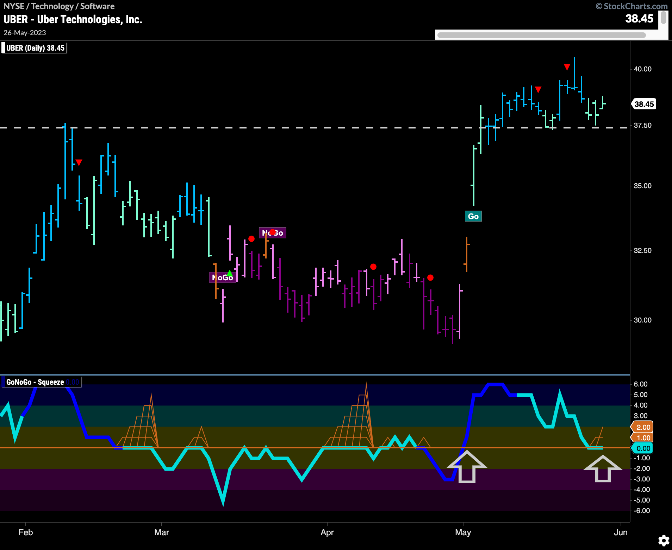Click the Feb label on the time axis
672x550 pixels.
coord(26,532)
